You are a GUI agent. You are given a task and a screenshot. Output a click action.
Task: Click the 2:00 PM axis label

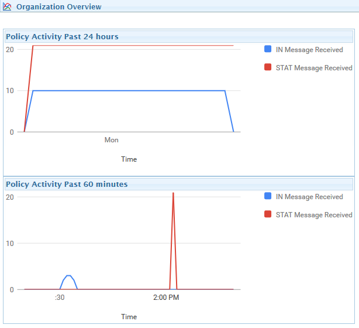click(x=166, y=298)
